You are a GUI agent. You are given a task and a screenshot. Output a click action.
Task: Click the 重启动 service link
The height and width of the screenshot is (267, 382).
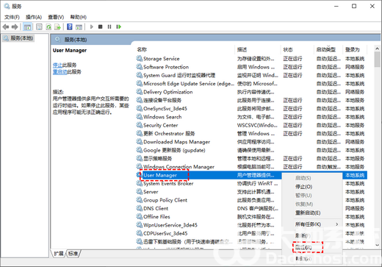[x=60, y=72]
